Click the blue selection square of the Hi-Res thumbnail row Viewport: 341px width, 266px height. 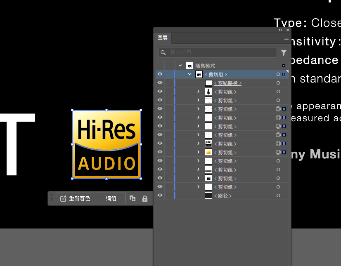click(284, 144)
